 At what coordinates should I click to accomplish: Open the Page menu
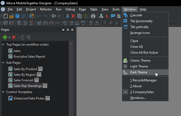82,9
